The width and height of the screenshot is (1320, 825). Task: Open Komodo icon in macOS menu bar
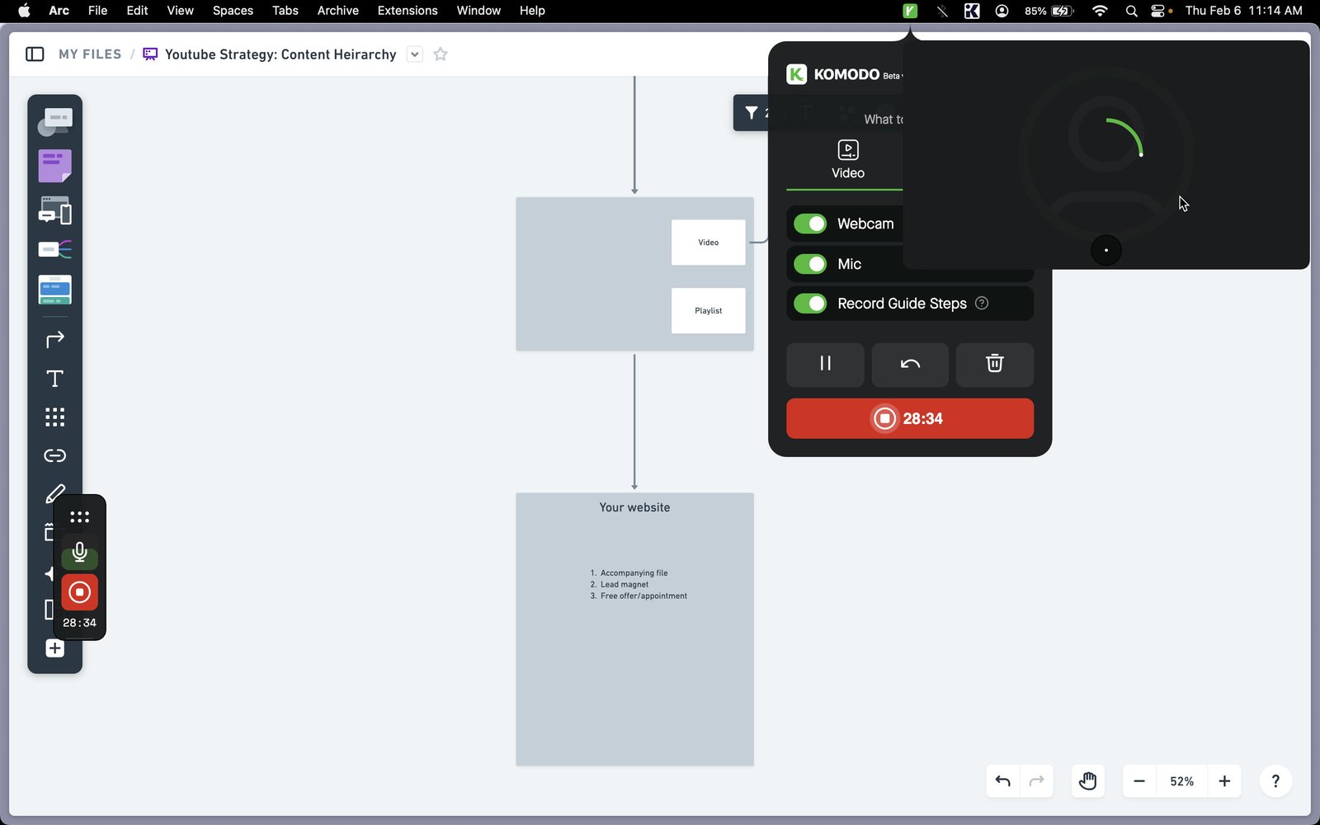pos(910,11)
